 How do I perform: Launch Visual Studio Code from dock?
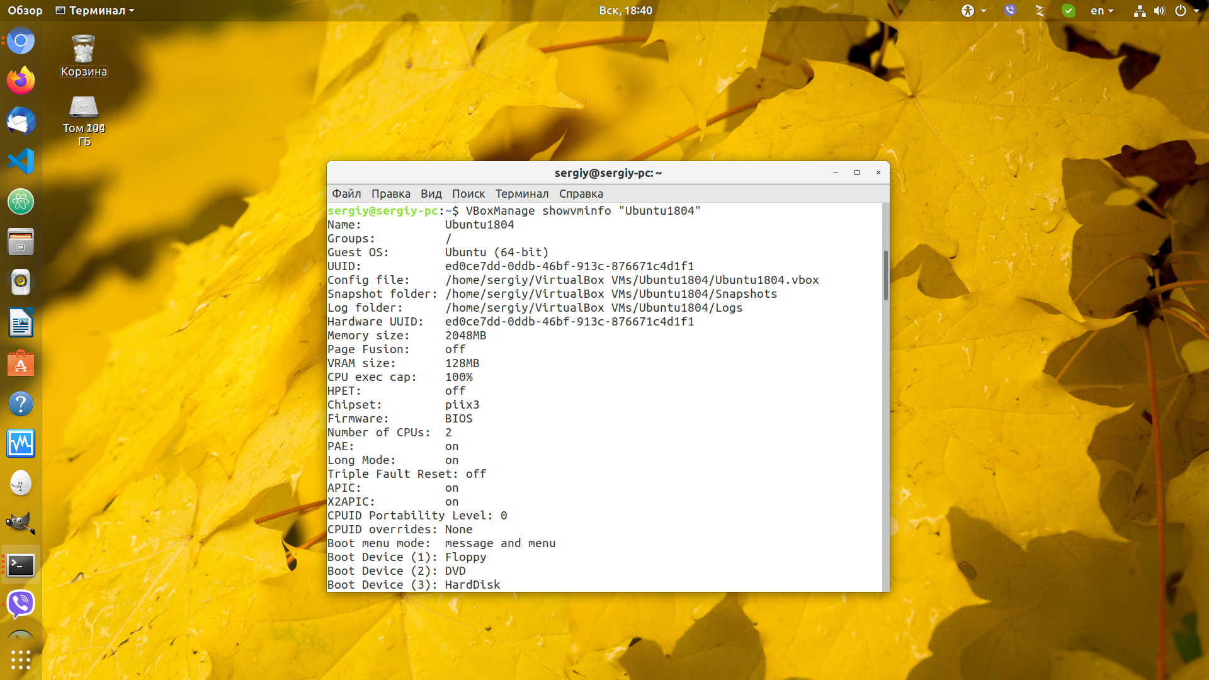click(21, 161)
